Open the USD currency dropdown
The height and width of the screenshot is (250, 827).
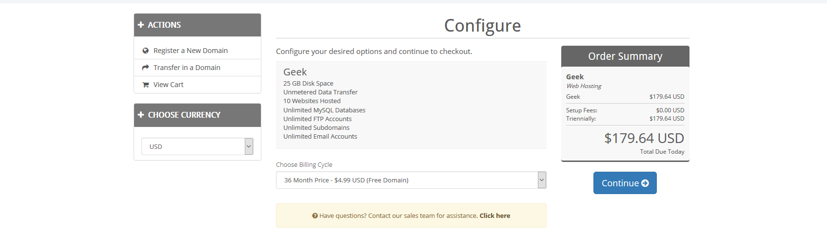coord(197,146)
